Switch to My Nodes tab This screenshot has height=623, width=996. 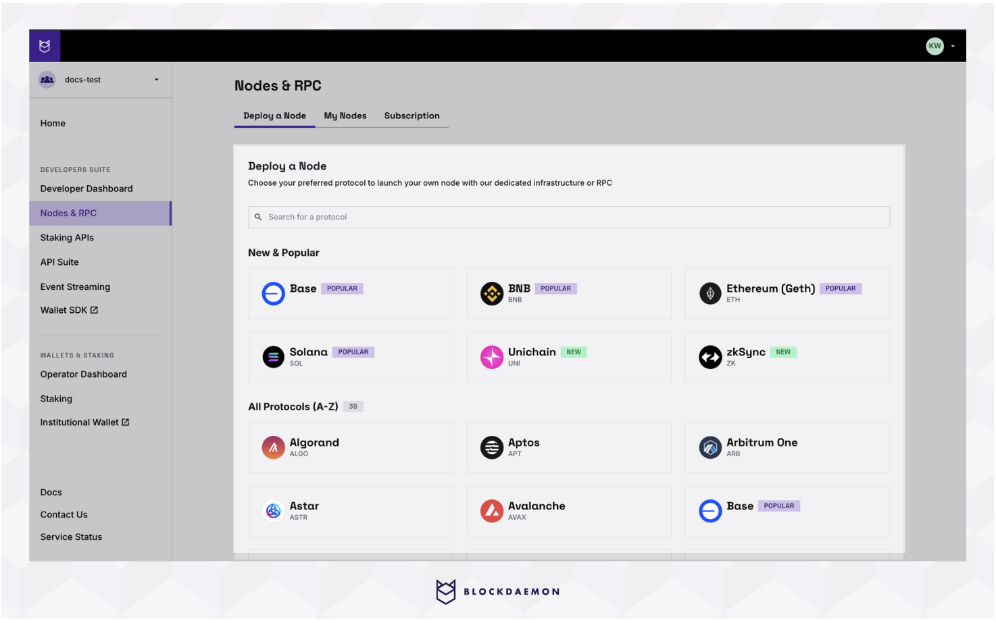click(345, 116)
